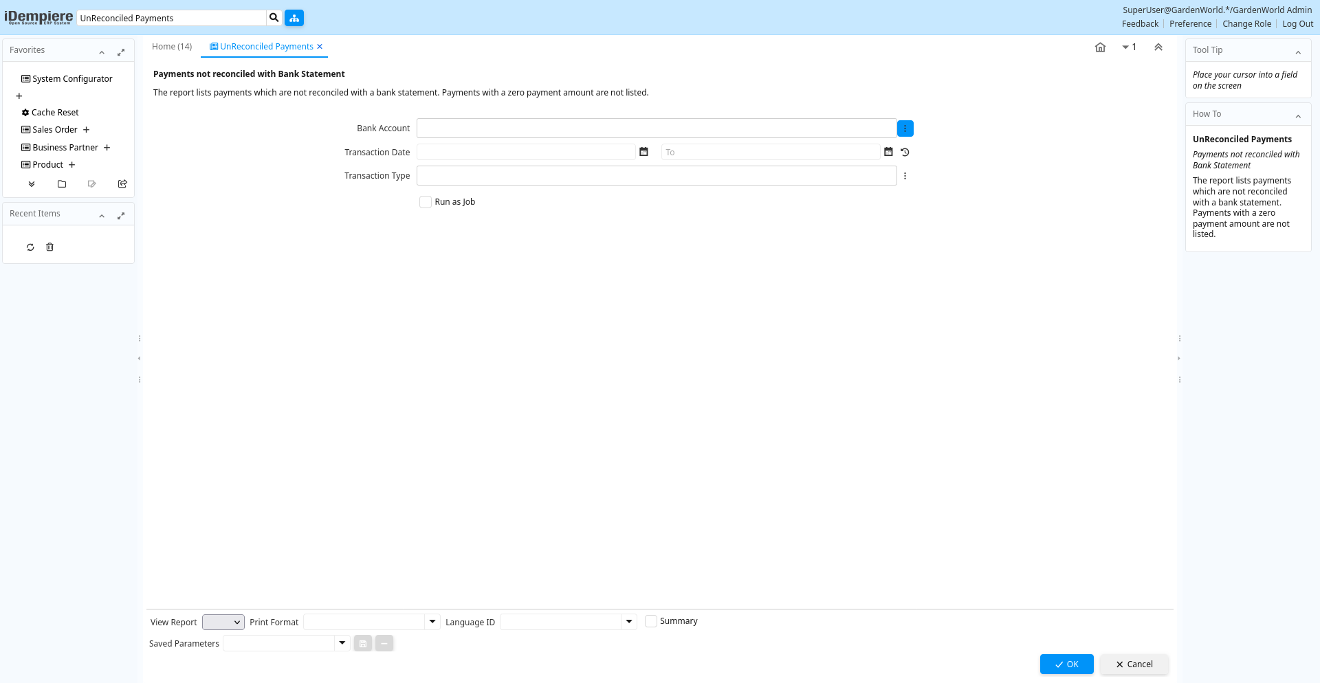
Task: Open System Configurator from Favorites
Action: (x=72, y=79)
